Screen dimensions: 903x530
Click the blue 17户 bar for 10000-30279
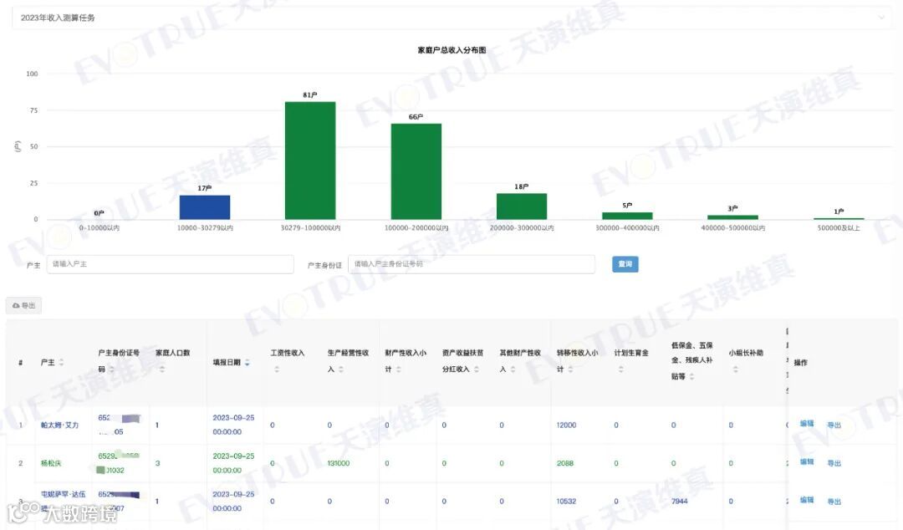205,207
